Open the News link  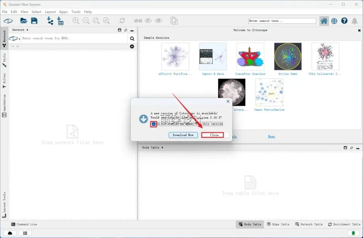271,136
